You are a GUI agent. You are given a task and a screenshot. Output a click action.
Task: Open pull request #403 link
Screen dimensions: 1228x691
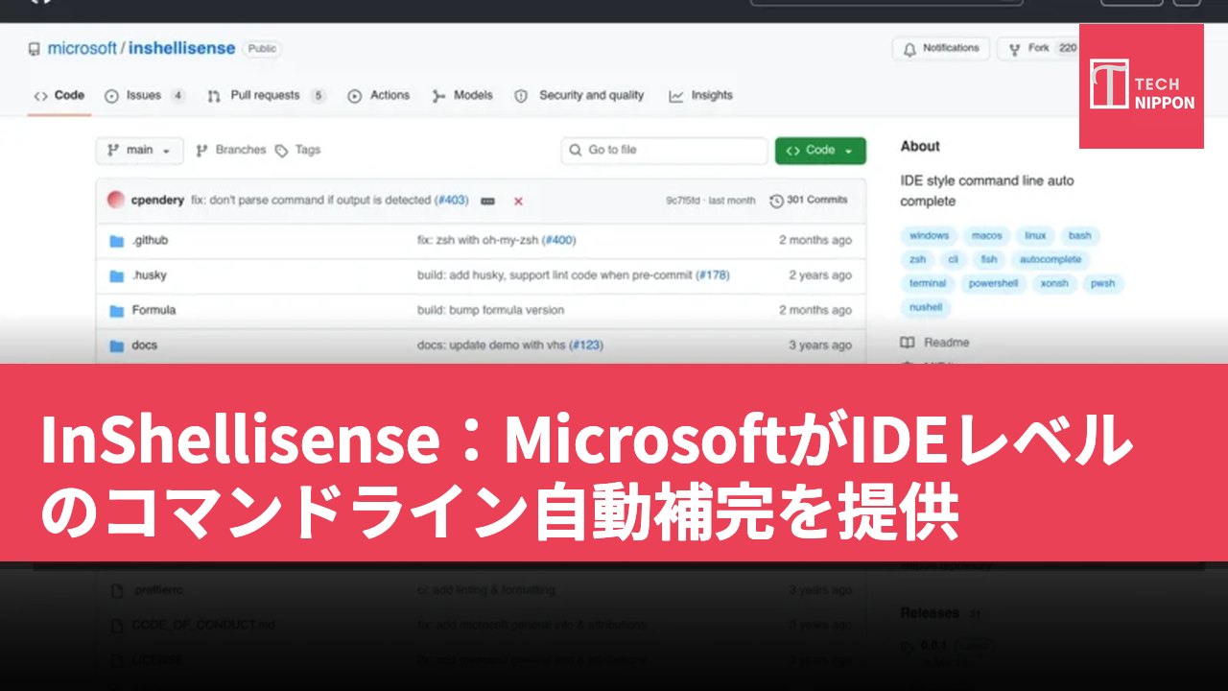452,201
